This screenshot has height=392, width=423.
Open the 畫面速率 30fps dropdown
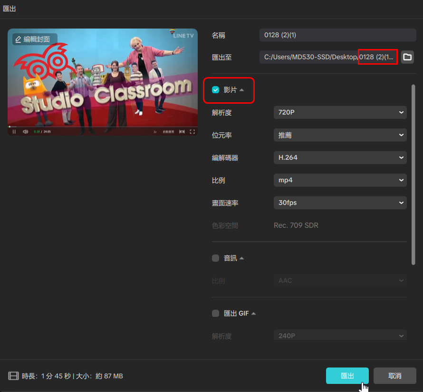coord(340,203)
